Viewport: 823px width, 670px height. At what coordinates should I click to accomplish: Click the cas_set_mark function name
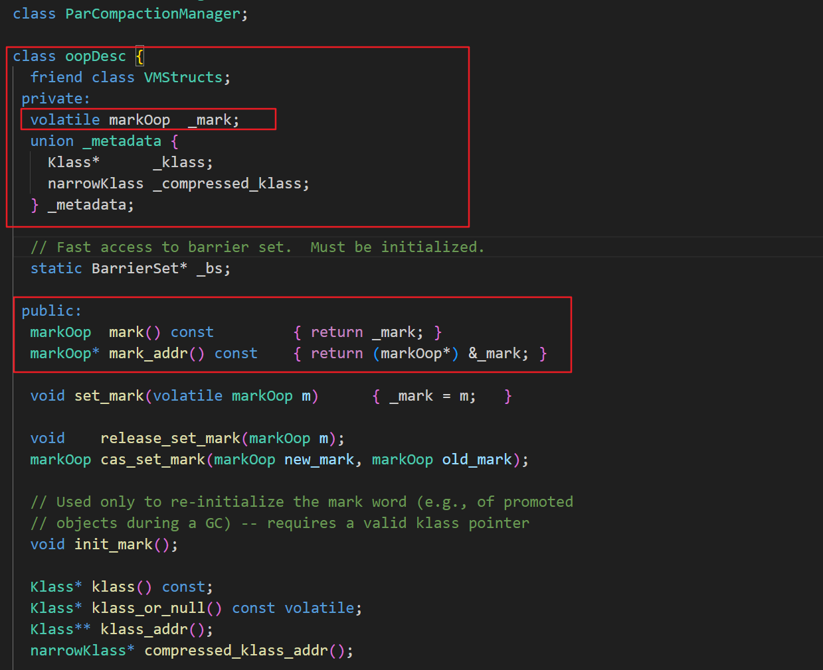(x=152, y=460)
